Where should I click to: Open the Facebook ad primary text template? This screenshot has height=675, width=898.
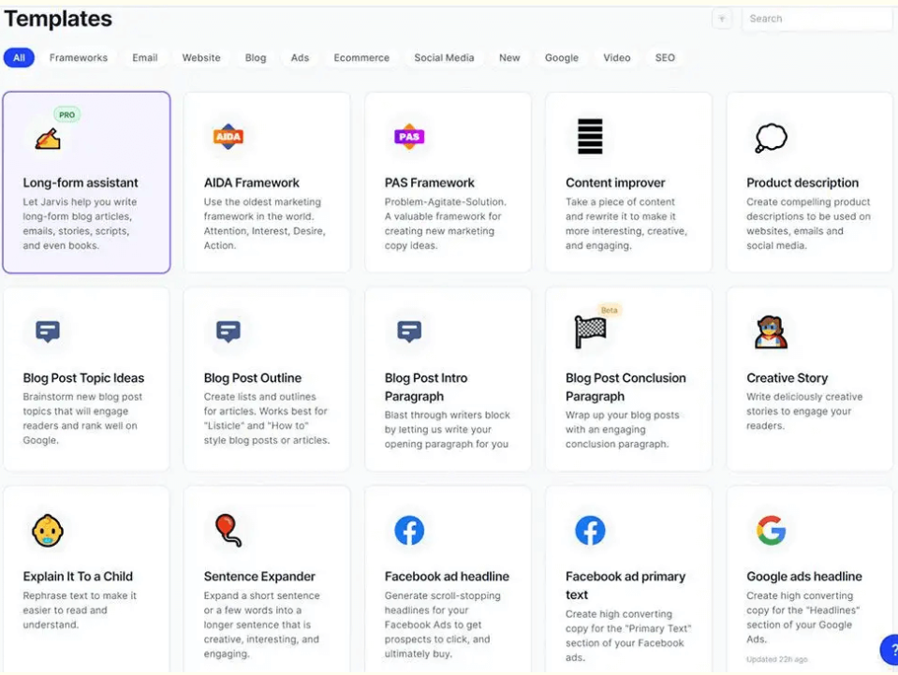click(627, 585)
